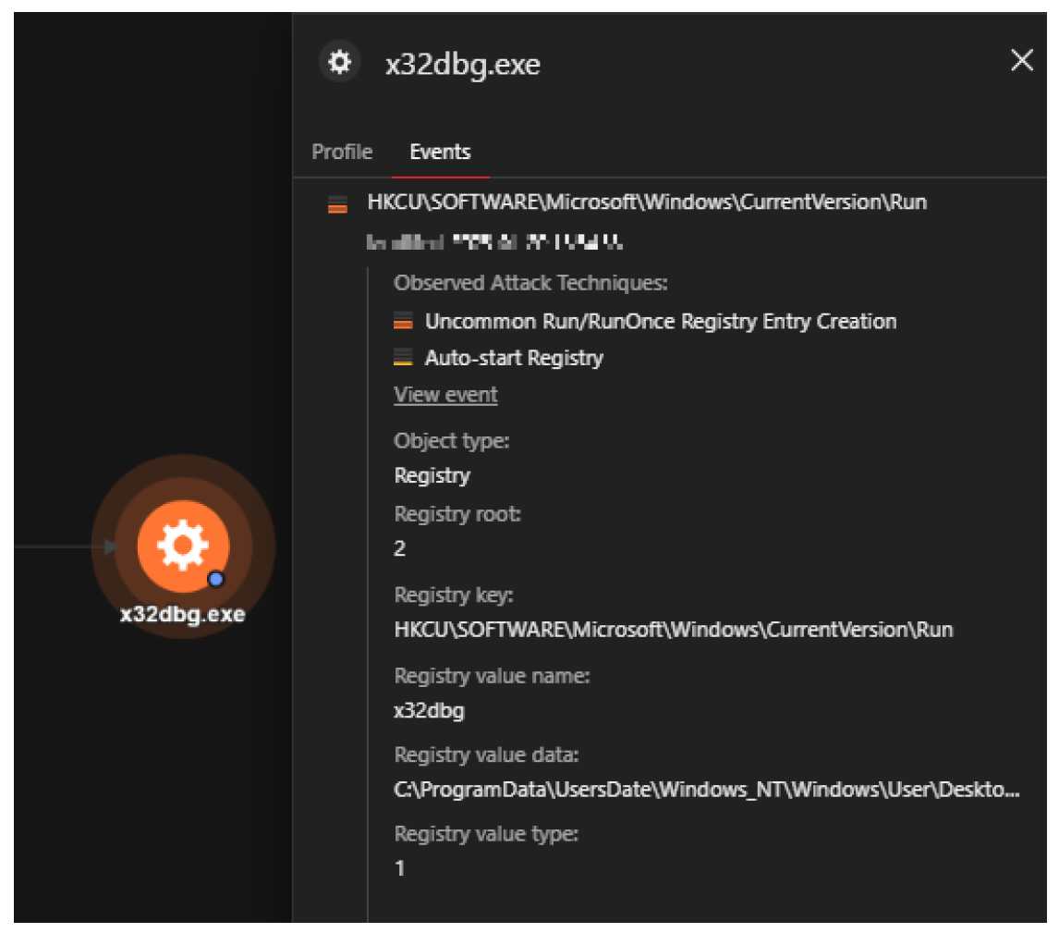
Task: Click the blue dot badge on the node
Action: [x=216, y=579]
